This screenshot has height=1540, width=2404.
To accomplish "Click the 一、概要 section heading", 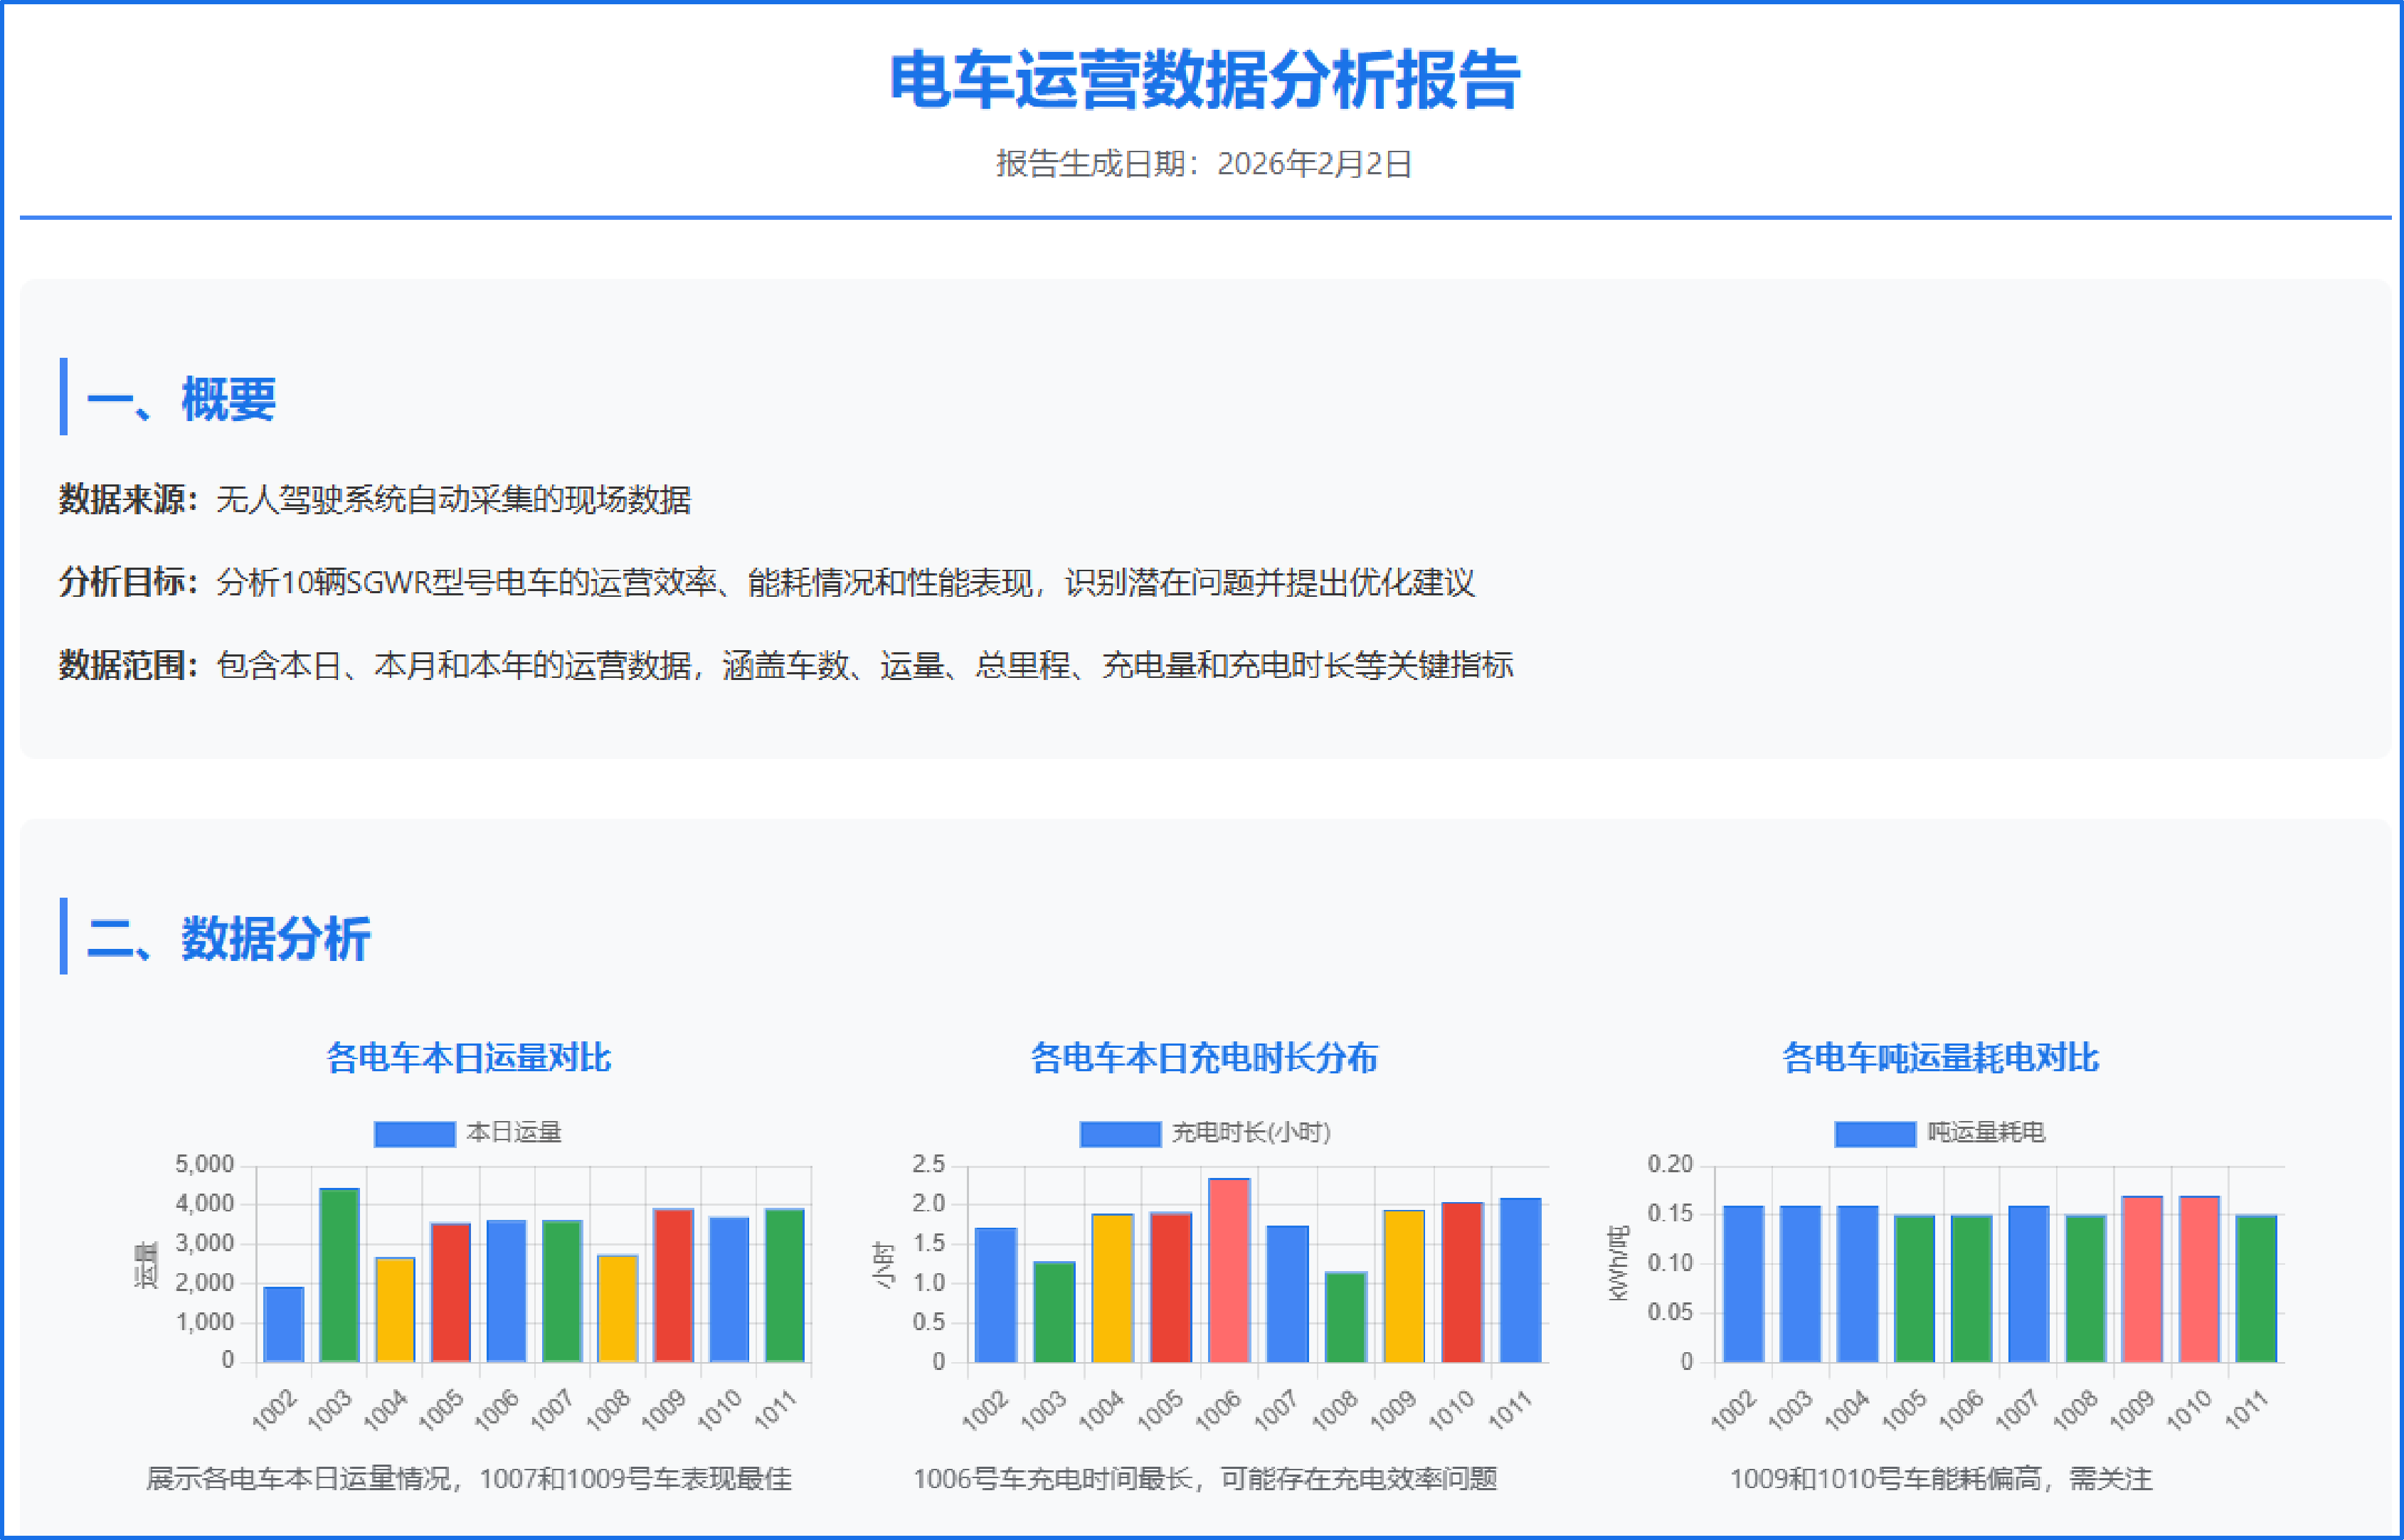I will tap(181, 399).
